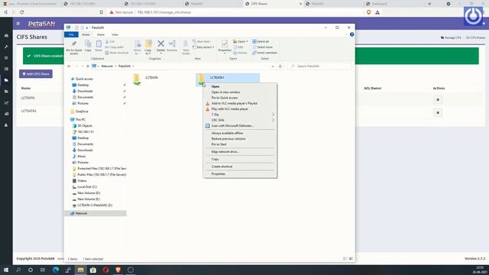Click Pin to Quick access ribbon icon
Viewport: 489px width, 275px height.
74,47
